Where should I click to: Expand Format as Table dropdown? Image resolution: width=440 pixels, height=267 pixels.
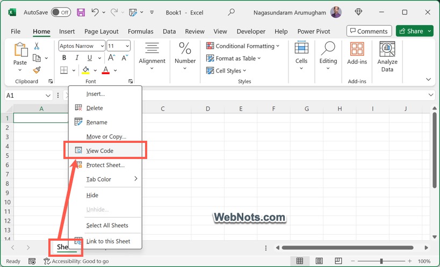tap(259, 59)
